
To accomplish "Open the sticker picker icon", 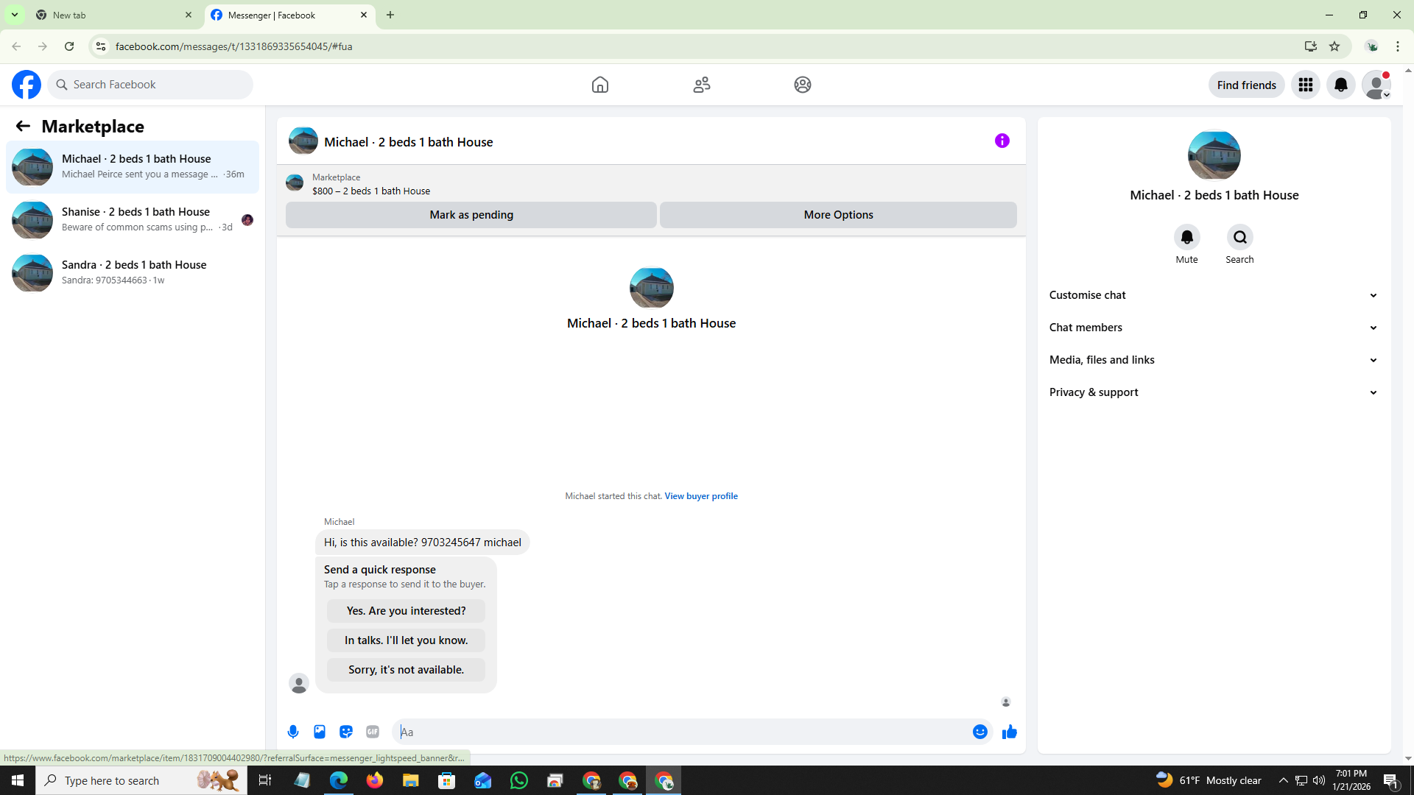I will (346, 732).
